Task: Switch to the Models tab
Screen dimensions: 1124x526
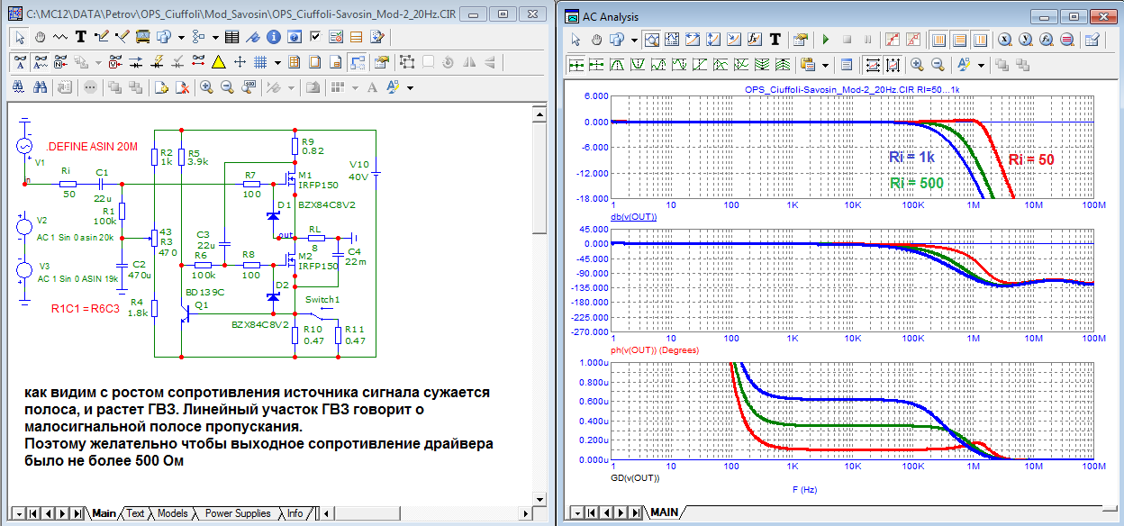Action: [172, 513]
